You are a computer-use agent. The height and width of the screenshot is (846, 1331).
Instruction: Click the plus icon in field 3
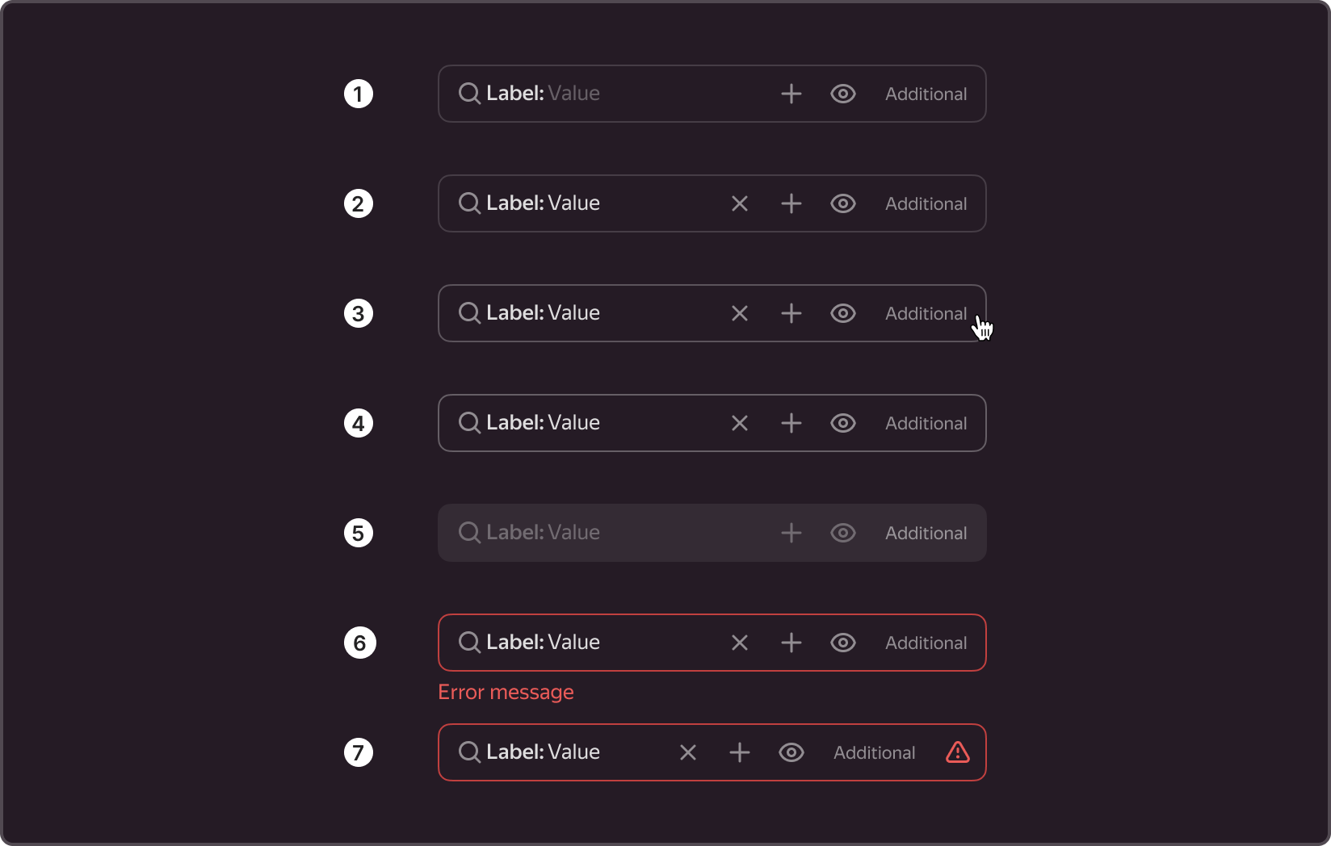click(x=791, y=313)
